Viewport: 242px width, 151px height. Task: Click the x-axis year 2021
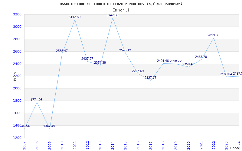201,146
